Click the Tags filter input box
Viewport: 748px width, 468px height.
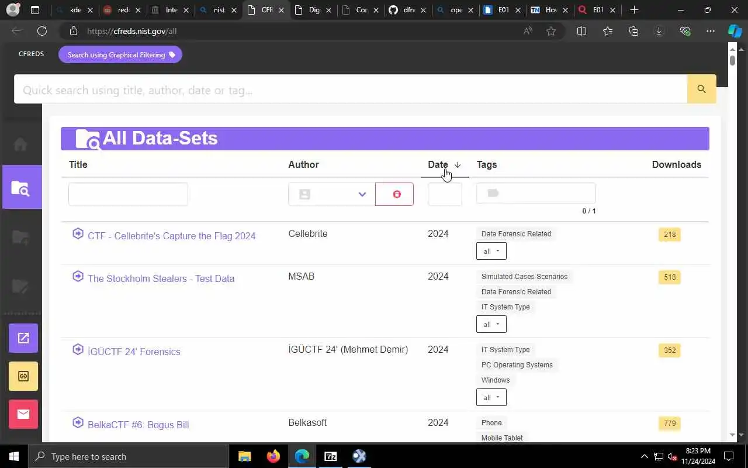coord(536,193)
